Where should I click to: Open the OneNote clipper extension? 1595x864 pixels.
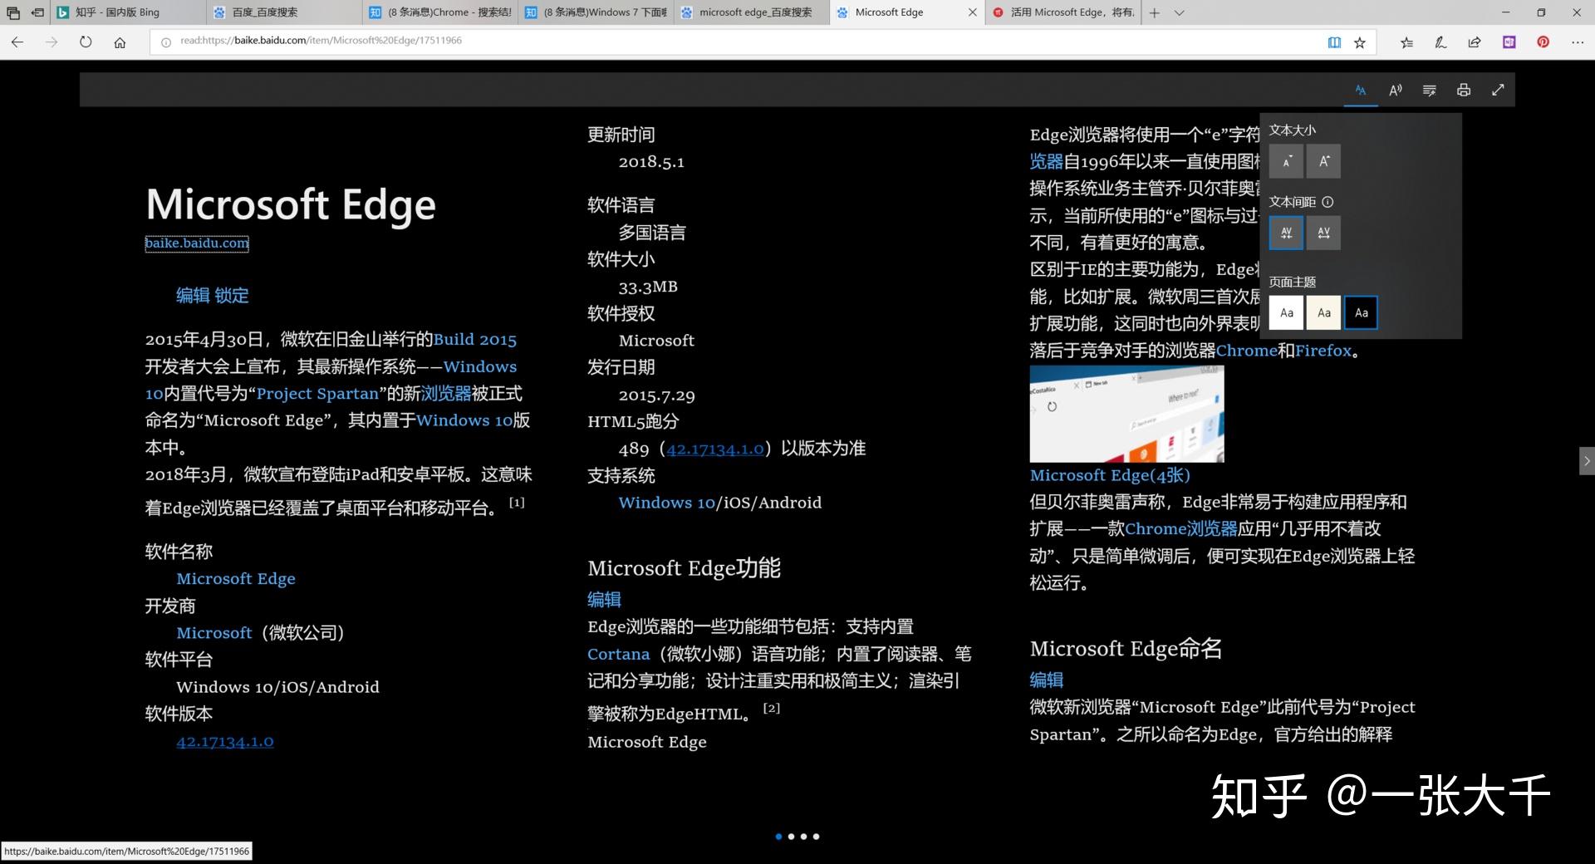1509,42
